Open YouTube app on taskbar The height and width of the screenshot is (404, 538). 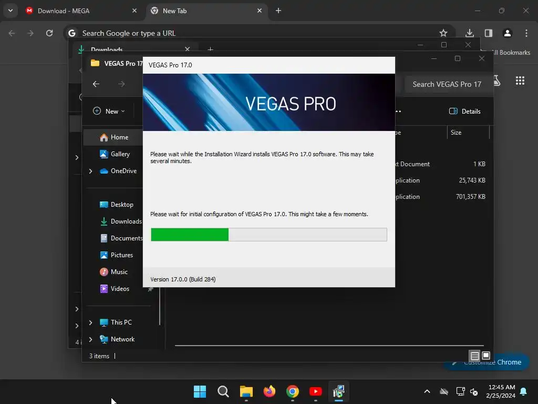click(x=315, y=391)
